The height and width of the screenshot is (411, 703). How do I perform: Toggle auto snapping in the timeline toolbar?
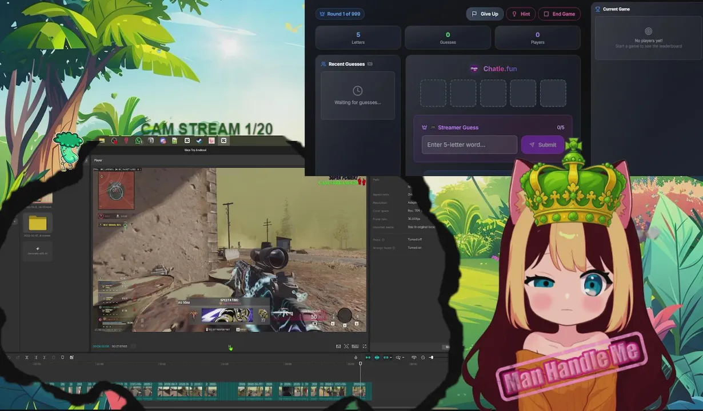coord(377,357)
